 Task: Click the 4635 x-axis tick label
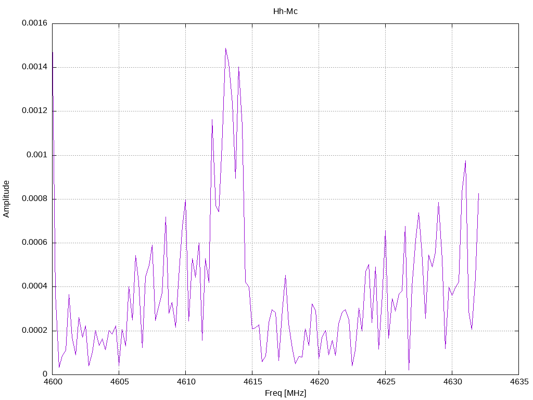[519, 382]
